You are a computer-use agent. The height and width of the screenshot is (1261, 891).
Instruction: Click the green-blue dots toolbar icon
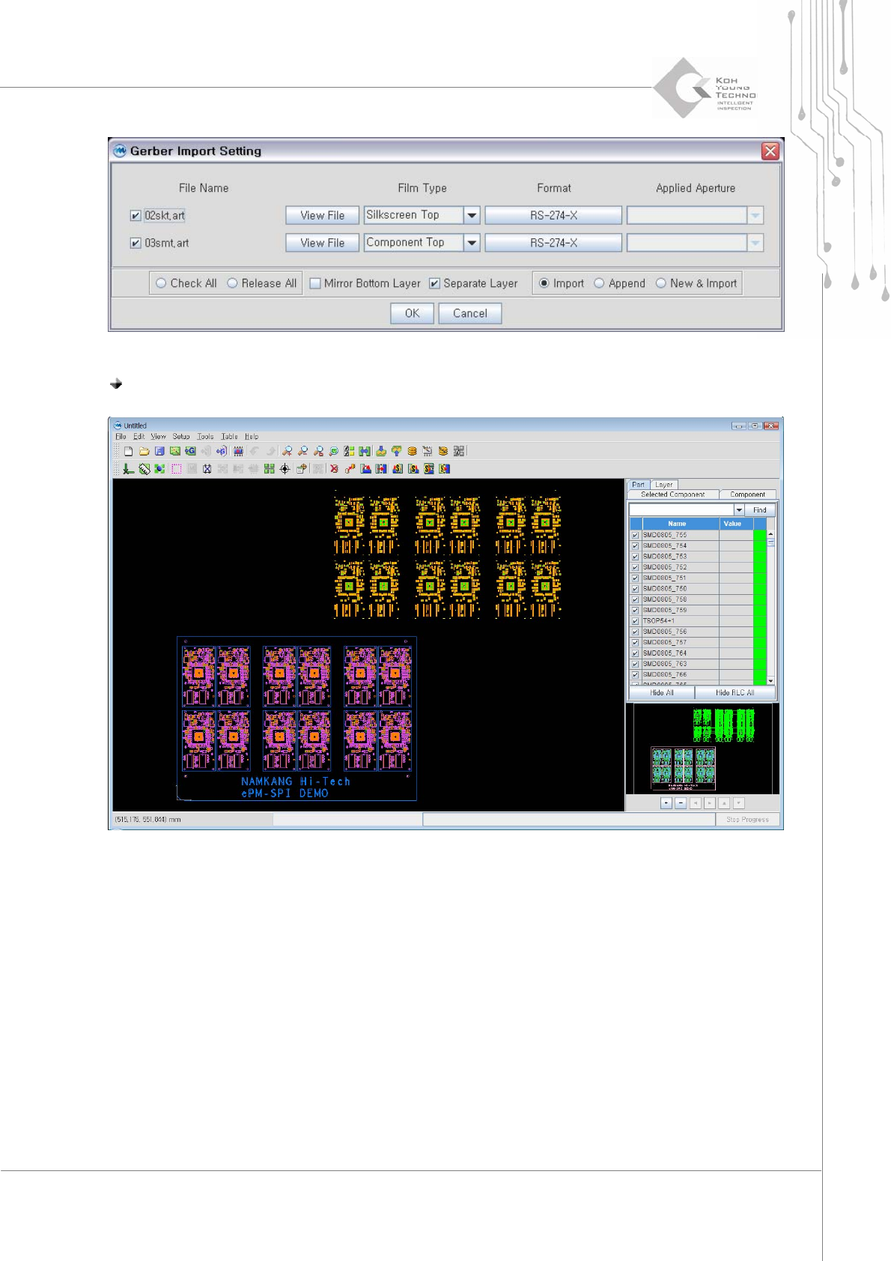(x=159, y=469)
